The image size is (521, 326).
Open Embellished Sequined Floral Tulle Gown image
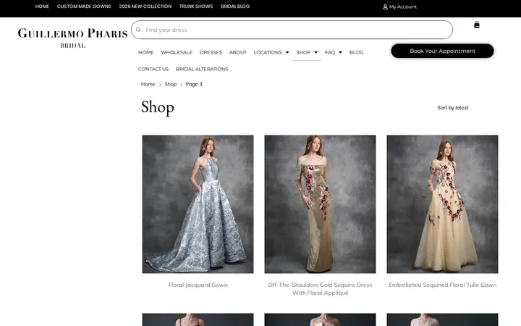(x=442, y=204)
